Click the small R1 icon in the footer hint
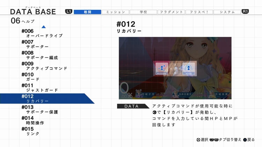 pos(216,140)
